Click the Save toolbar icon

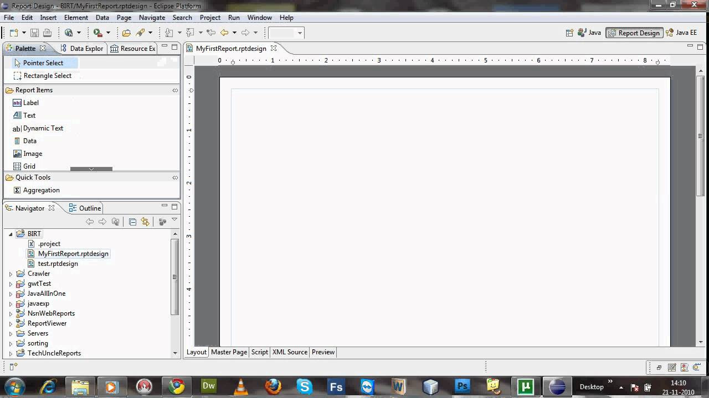(34, 33)
